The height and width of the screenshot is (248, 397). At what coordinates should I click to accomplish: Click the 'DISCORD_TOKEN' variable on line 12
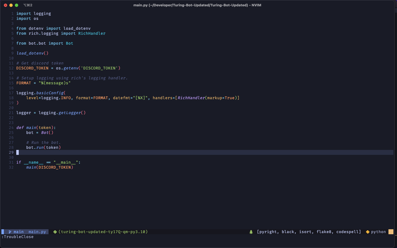pyautogui.click(x=32, y=68)
